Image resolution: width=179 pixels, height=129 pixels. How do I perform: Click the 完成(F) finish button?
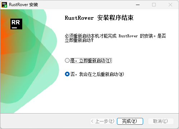pyautogui.click(x=130, y=121)
